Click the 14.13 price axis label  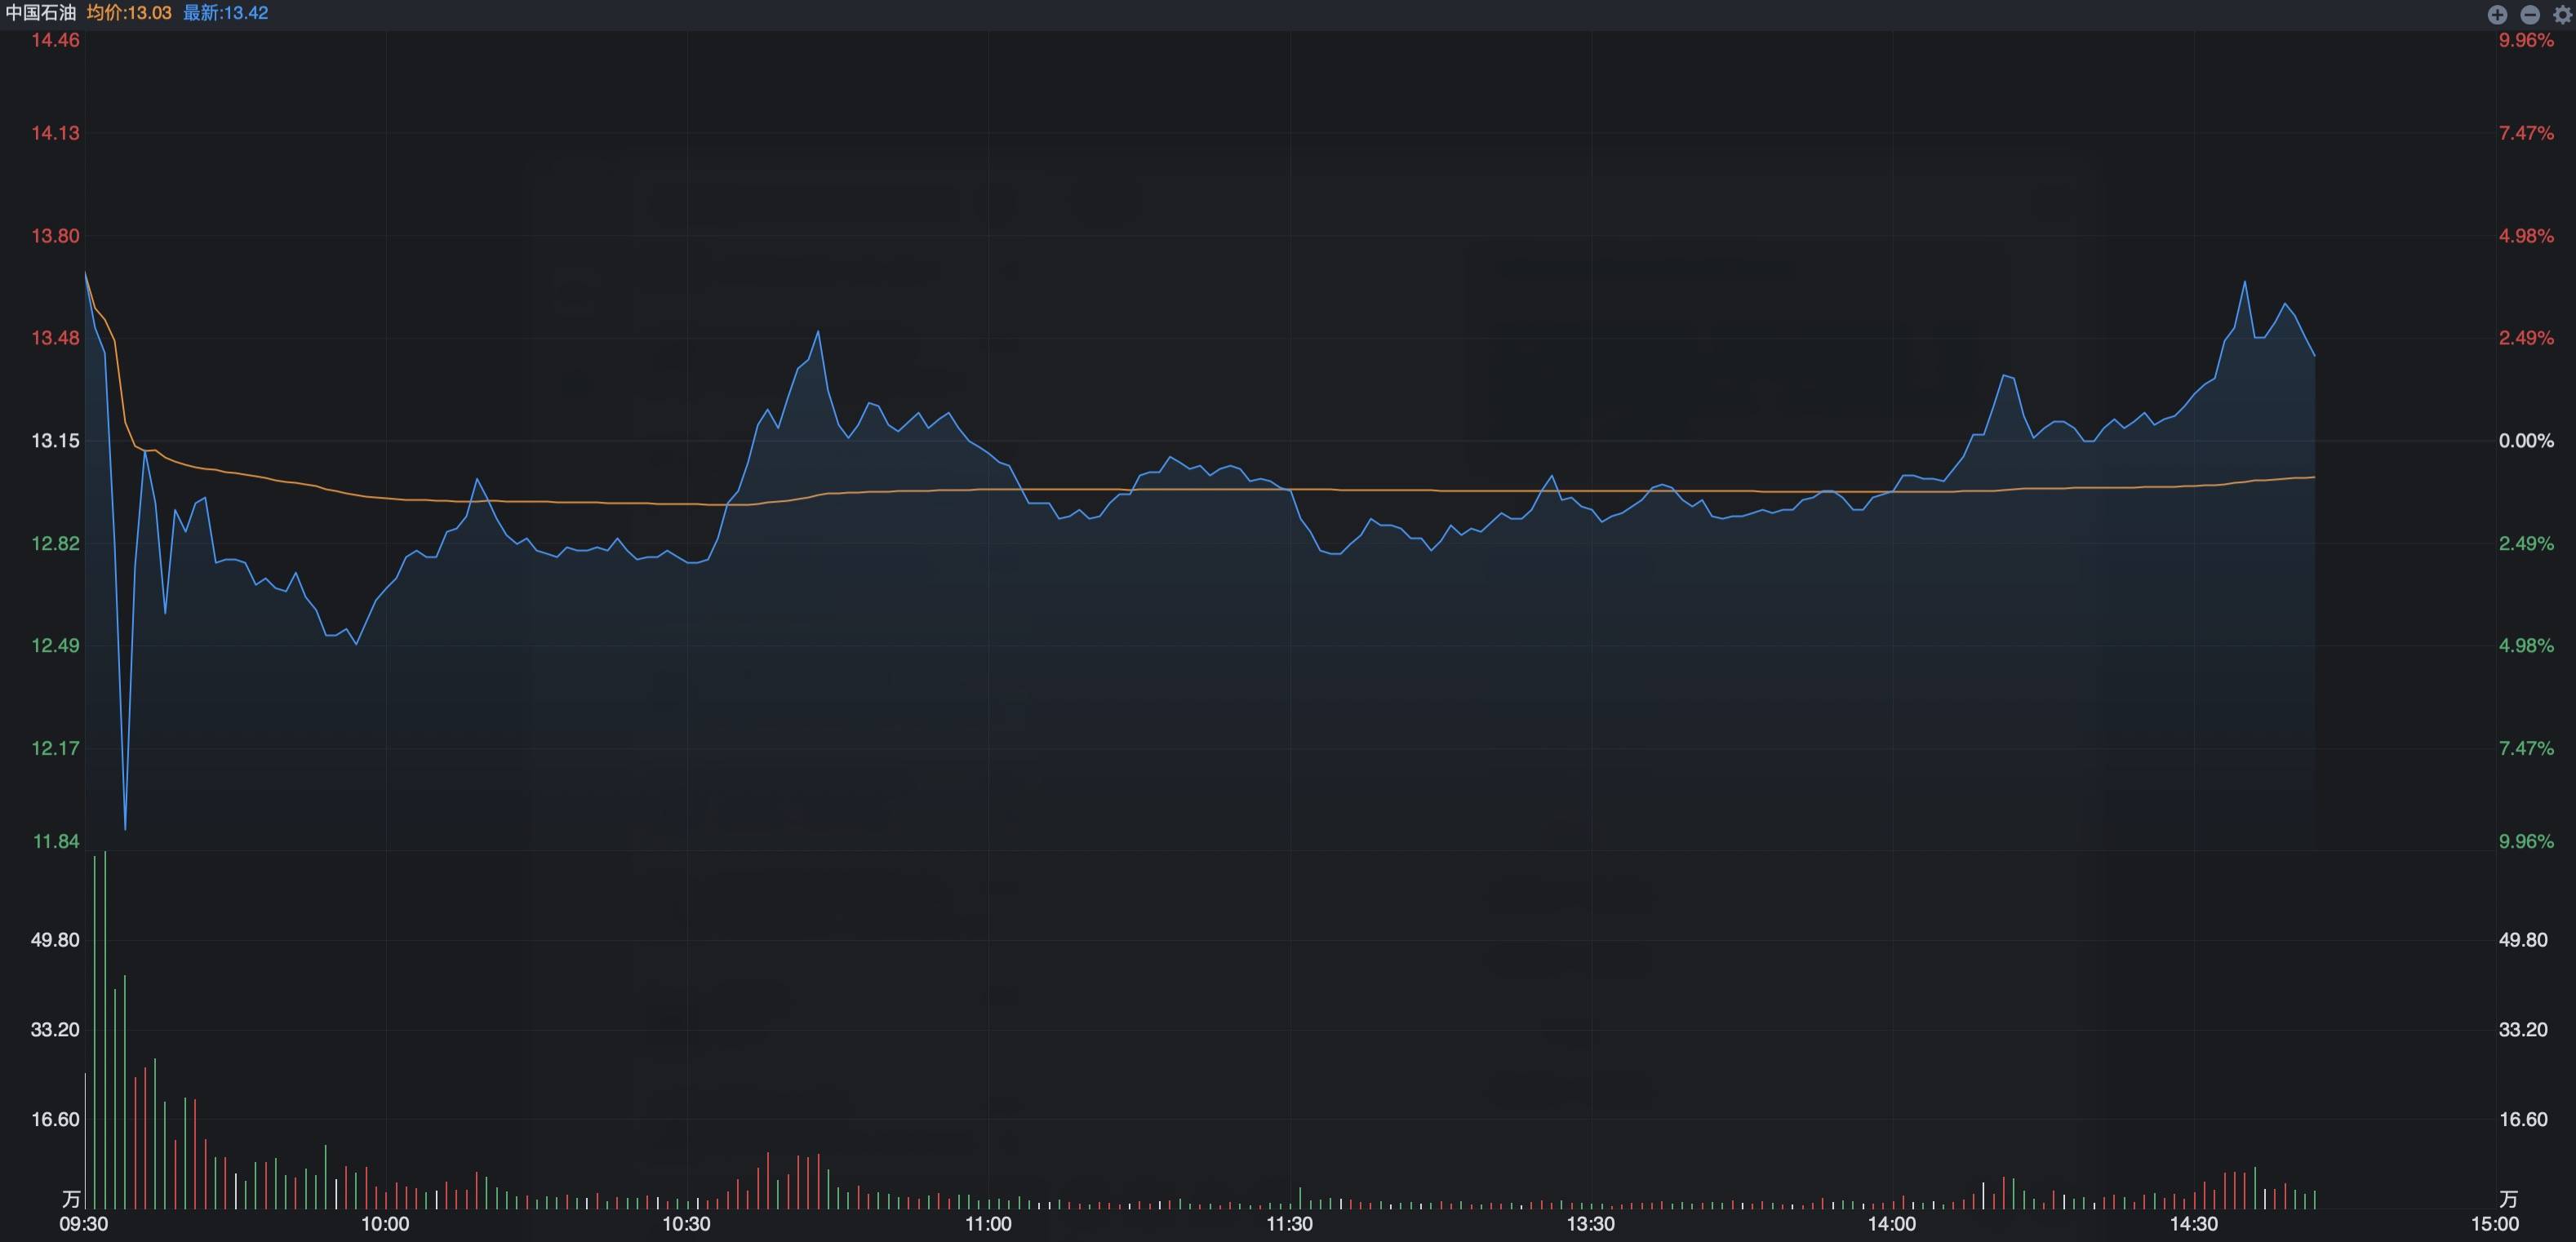point(55,133)
